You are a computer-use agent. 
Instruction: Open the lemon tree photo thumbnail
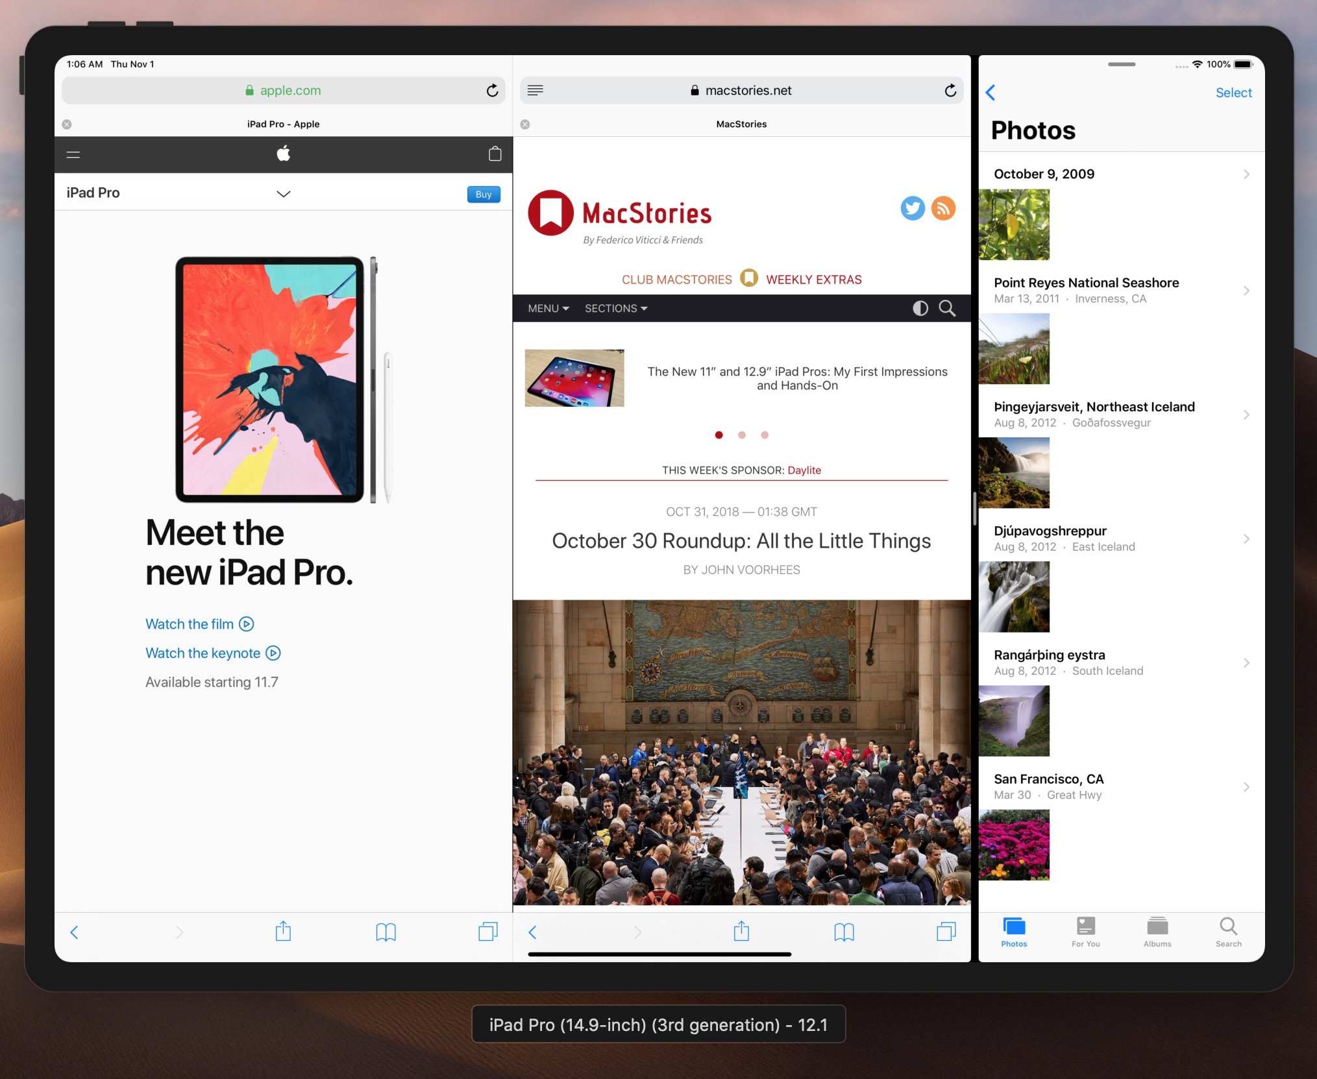tap(1014, 224)
